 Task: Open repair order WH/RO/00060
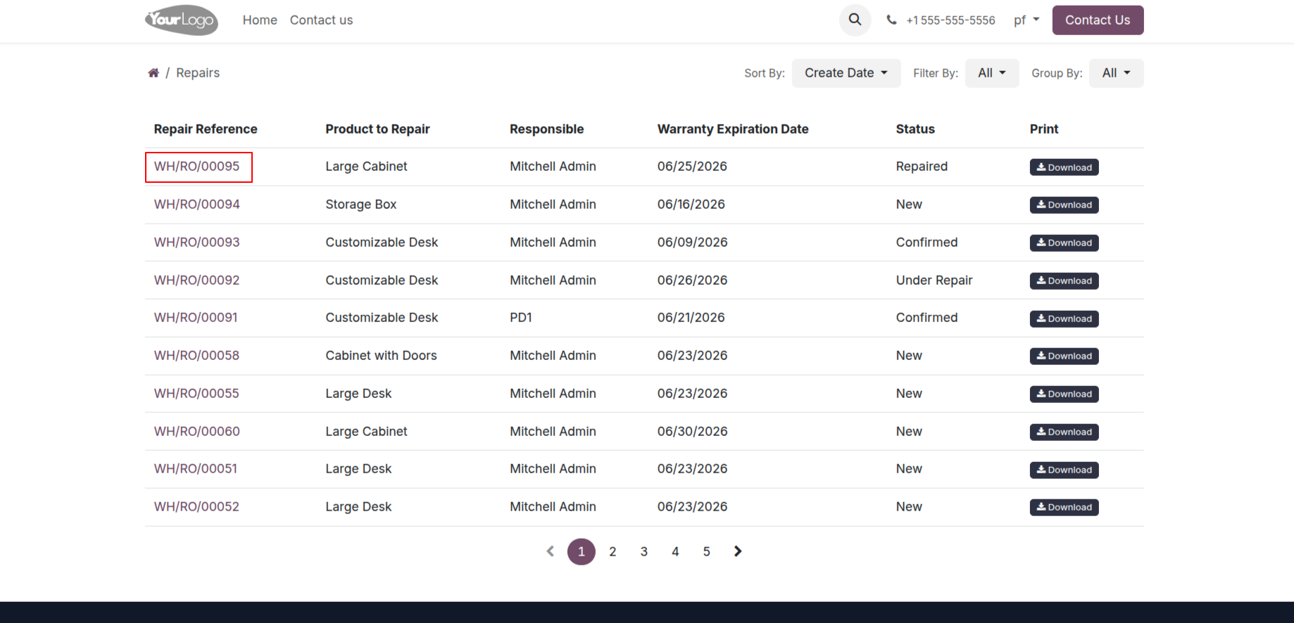(197, 432)
